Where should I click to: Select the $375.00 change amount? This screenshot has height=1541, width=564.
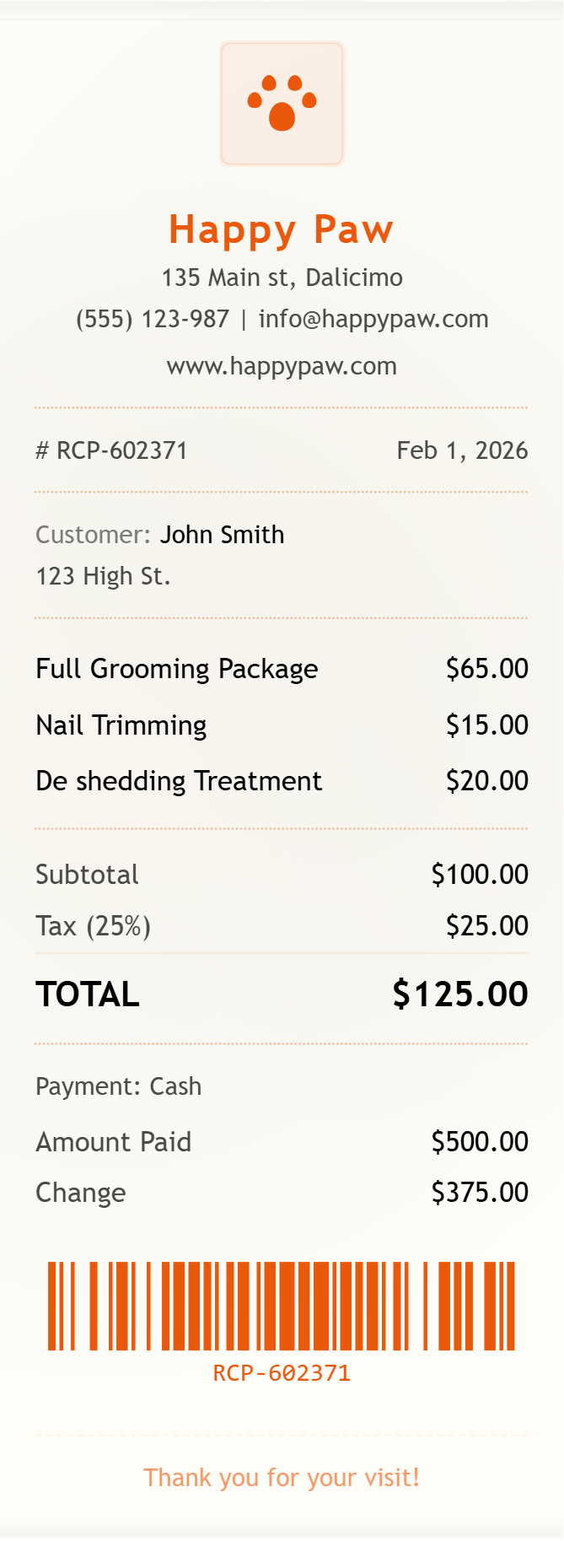pyautogui.click(x=480, y=1193)
